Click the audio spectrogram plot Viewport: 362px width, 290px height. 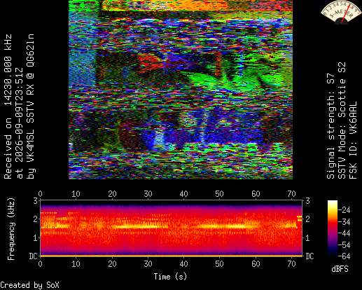(172, 228)
